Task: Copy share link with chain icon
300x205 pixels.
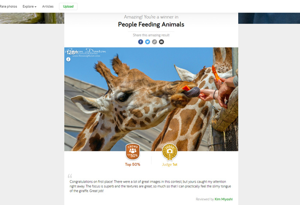Action: [154, 42]
